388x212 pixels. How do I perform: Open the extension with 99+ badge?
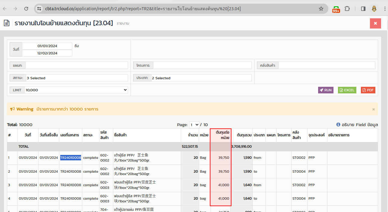point(336,9)
